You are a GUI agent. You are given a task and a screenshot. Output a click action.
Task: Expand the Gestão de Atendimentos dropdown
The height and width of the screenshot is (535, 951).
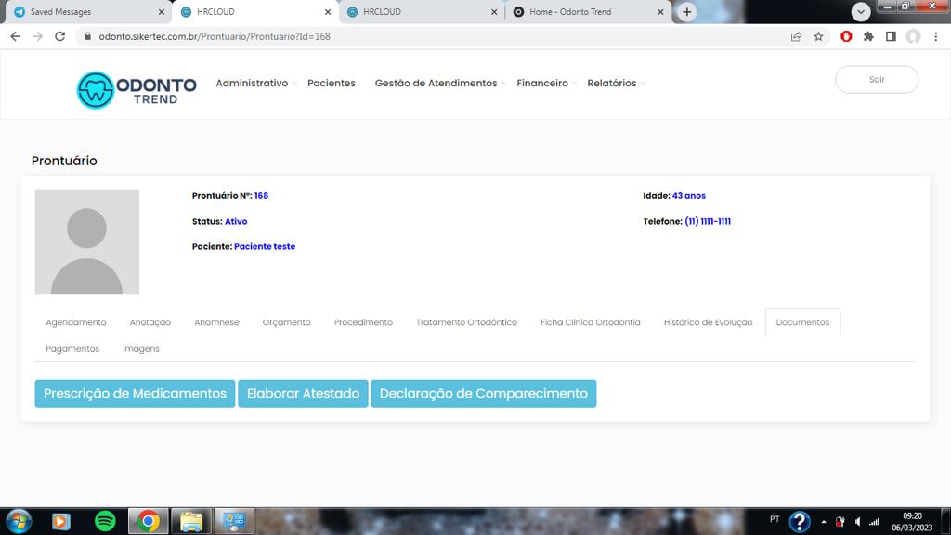click(439, 83)
